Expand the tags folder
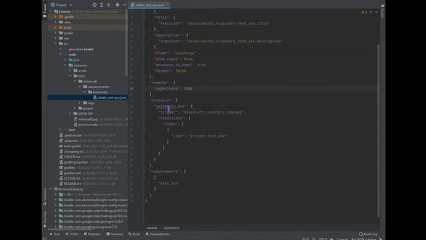Image resolution: width=426 pixels, height=240 pixels. click(x=80, y=103)
